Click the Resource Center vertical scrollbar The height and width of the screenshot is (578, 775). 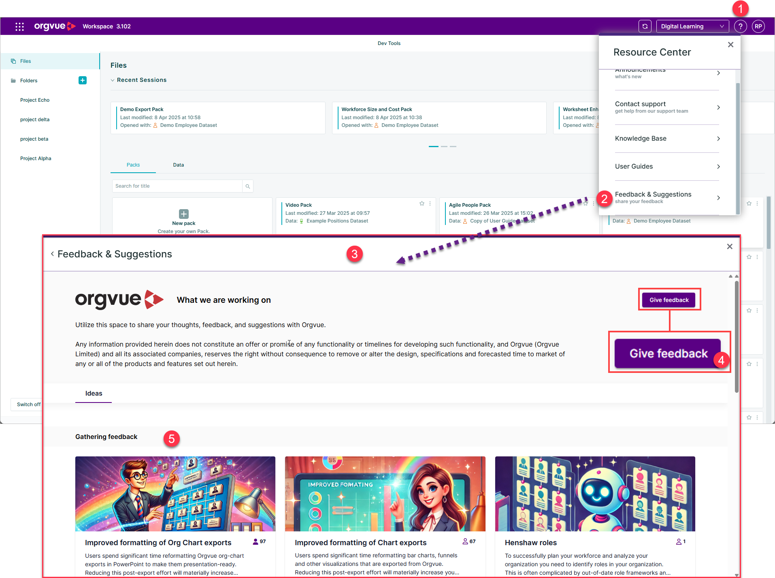738,148
